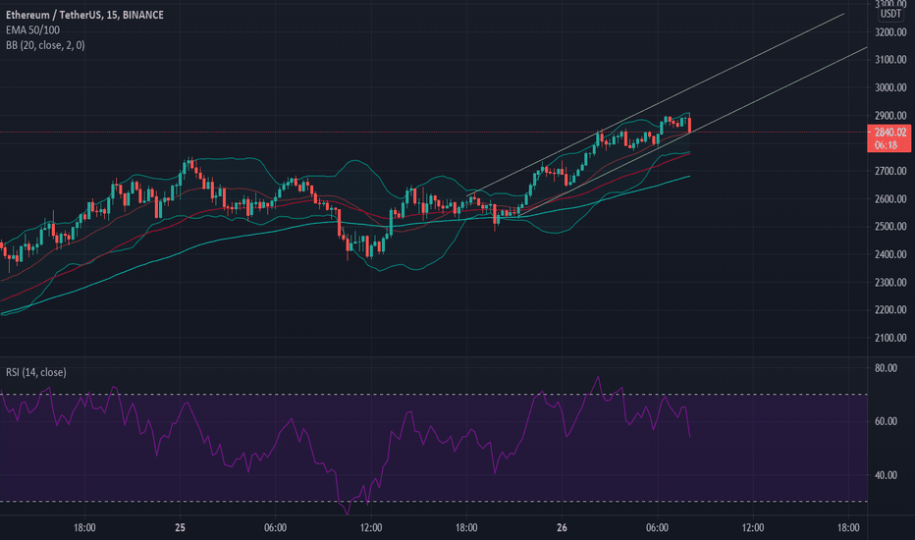Image resolution: width=915 pixels, height=540 pixels.
Task: Click the 06:00 label after date 25
Action: click(276, 528)
